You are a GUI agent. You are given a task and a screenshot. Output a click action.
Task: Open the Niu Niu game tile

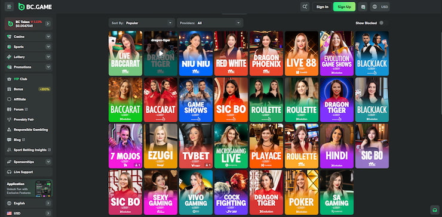point(196,53)
